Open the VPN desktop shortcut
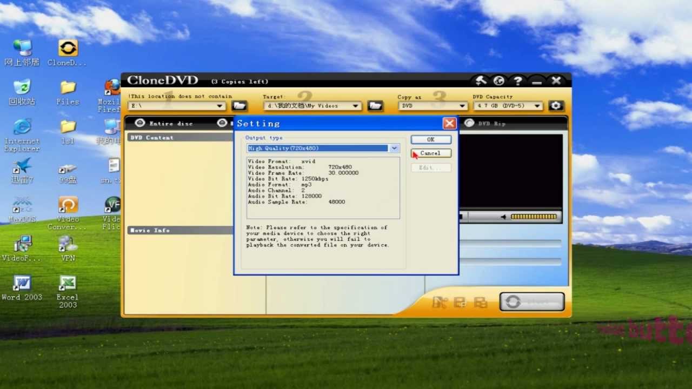 [68, 249]
